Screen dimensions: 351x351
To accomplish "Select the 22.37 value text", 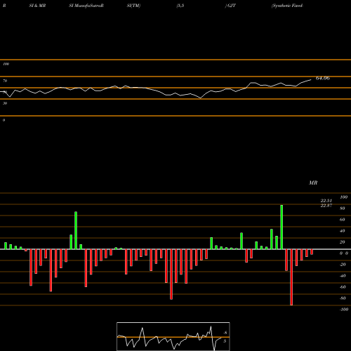I will [326, 206].
